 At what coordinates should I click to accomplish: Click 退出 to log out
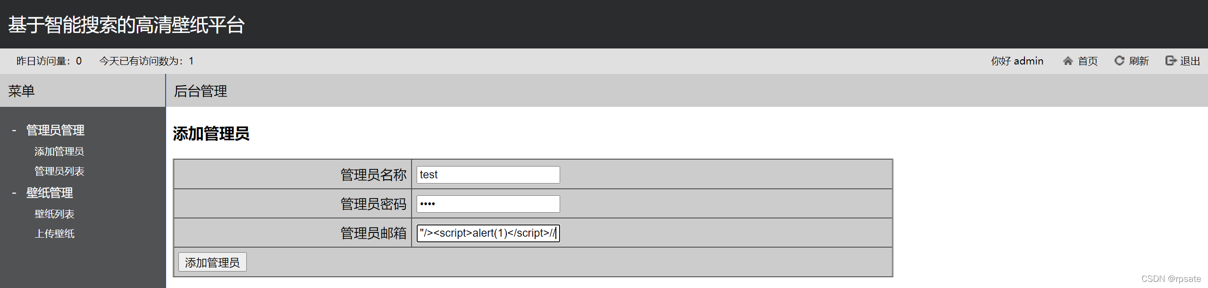coord(1190,61)
